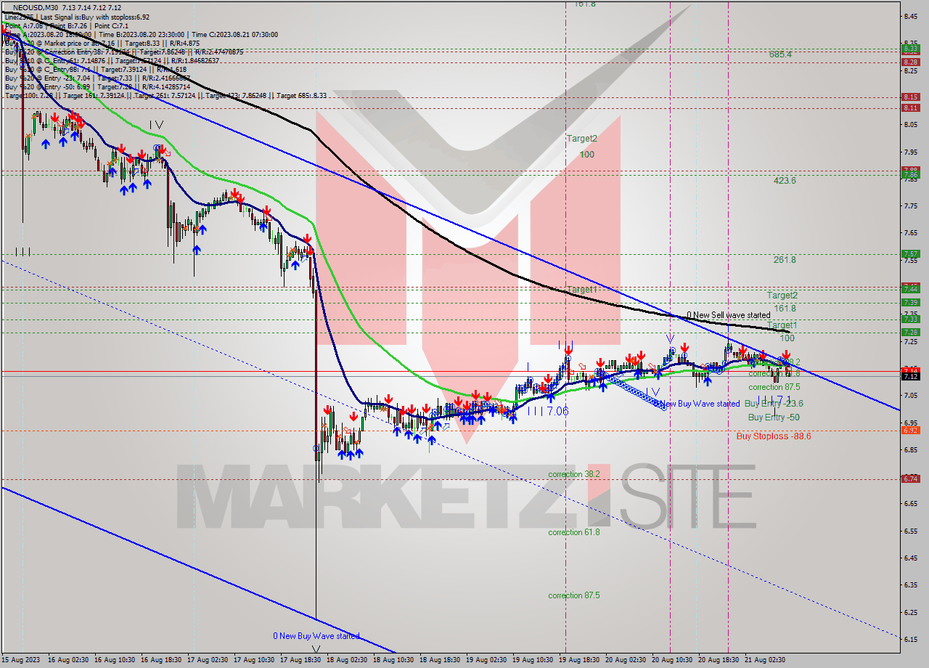
Task: Click the 7.75 price axis value
Action: click(x=912, y=206)
